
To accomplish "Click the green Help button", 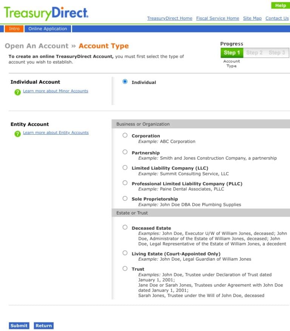I will 280,5.
